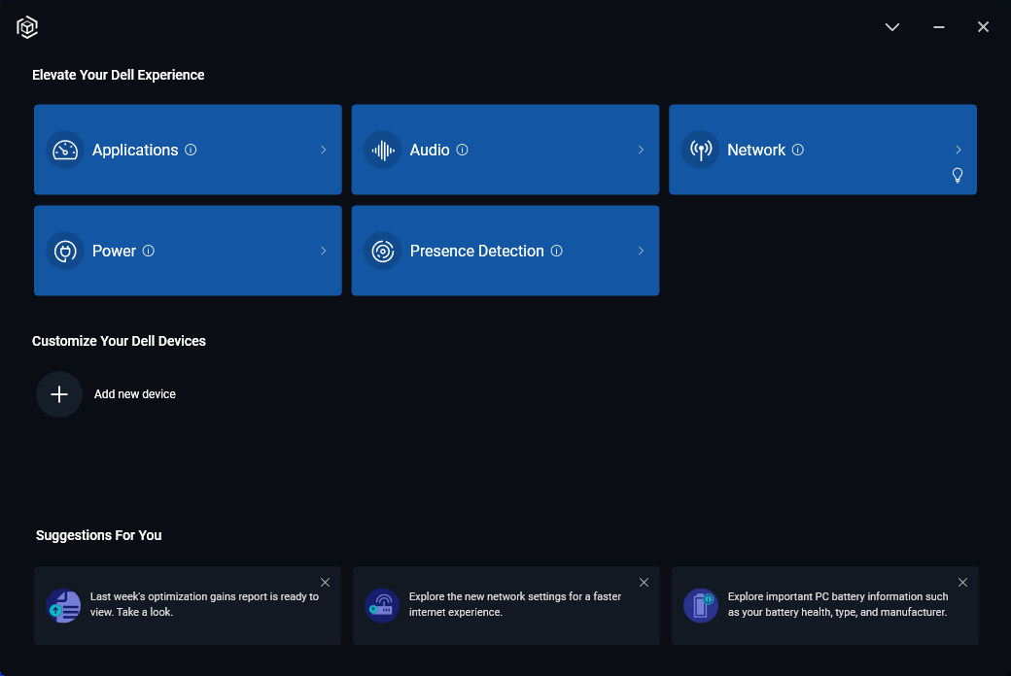Dismiss the optimization gains report suggestion

[325, 583]
